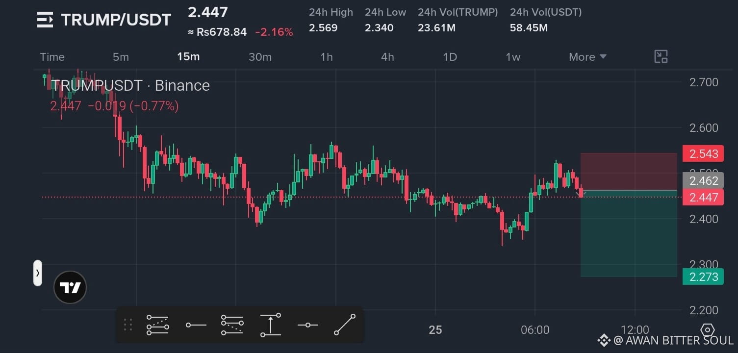Screen dimensions: 738x353
Task: Open the More intervals dropdown
Action: [587, 57]
